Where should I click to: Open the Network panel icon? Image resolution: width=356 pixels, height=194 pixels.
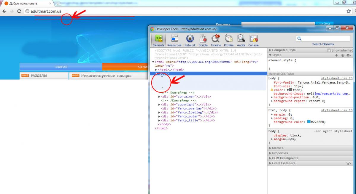[190, 41]
